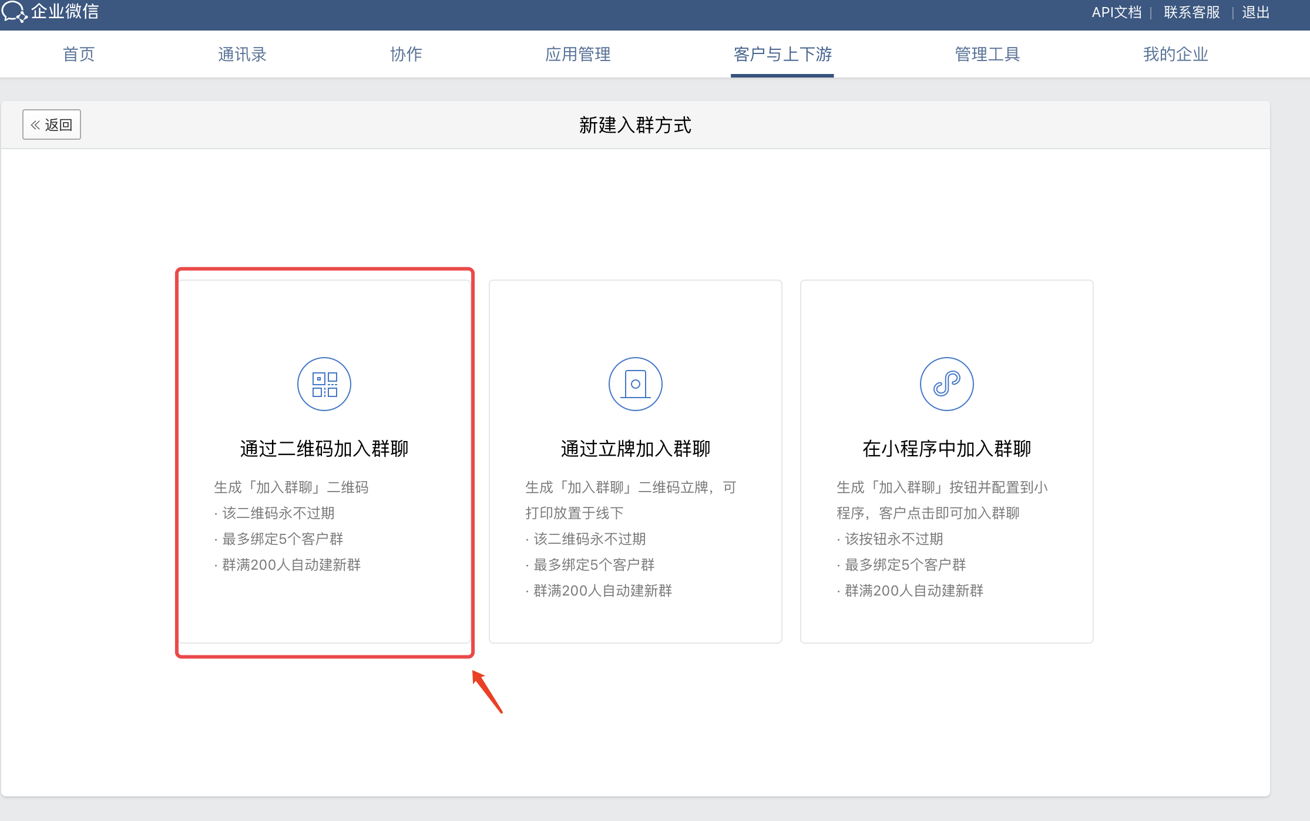Select the 通过二维码加入群聊 card title
The height and width of the screenshot is (821, 1310).
tap(324, 449)
